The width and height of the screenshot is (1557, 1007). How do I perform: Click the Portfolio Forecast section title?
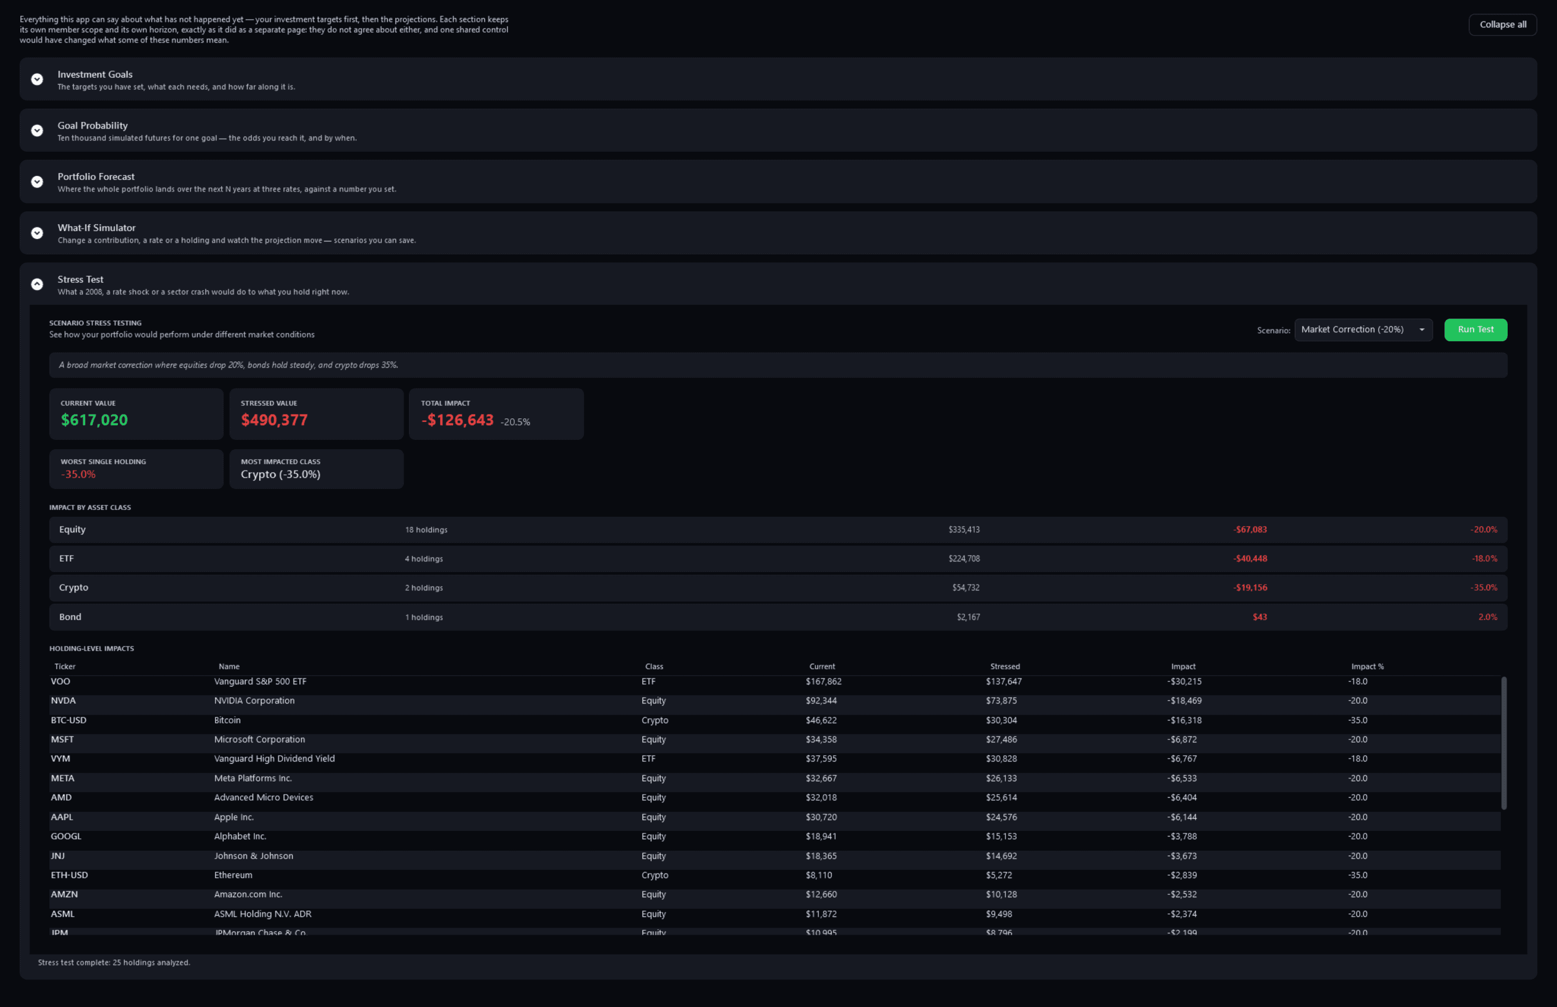(x=96, y=177)
